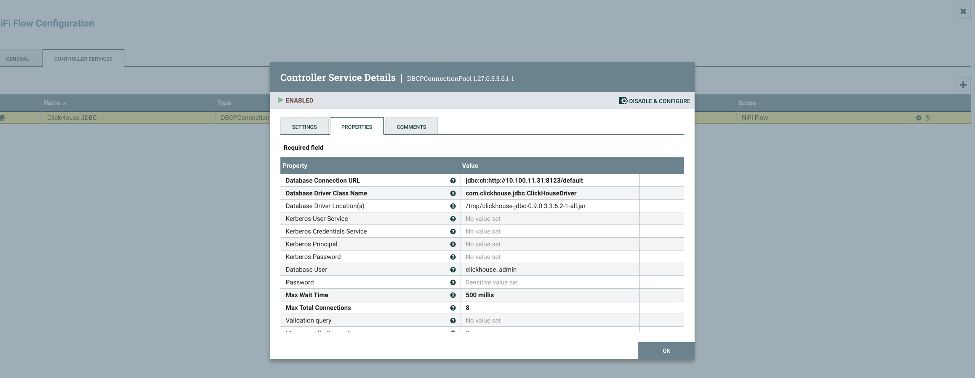The height and width of the screenshot is (378, 975).
Task: Show help for Kerberos User Service
Action: point(453,219)
